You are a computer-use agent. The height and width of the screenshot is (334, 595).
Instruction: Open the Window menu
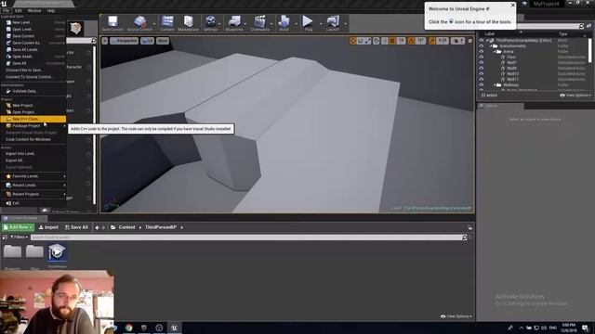[x=34, y=10]
